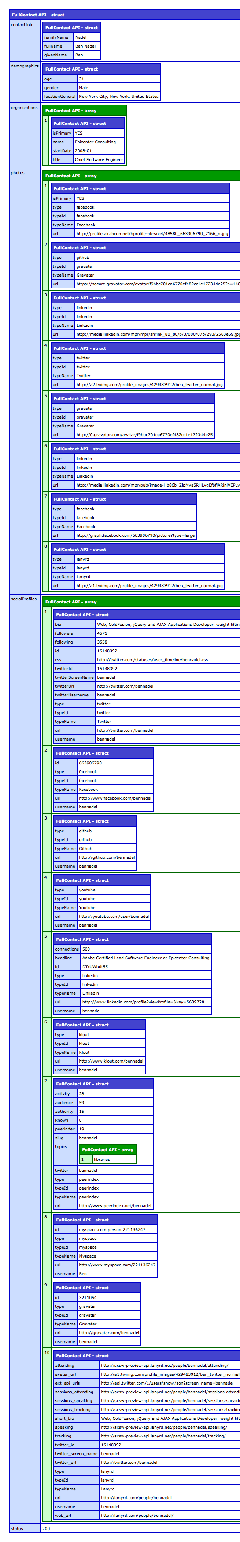The height and width of the screenshot is (1542, 240).
Task: Click the Adobe Certified Lead Software Engineer headline
Action: tap(146, 958)
